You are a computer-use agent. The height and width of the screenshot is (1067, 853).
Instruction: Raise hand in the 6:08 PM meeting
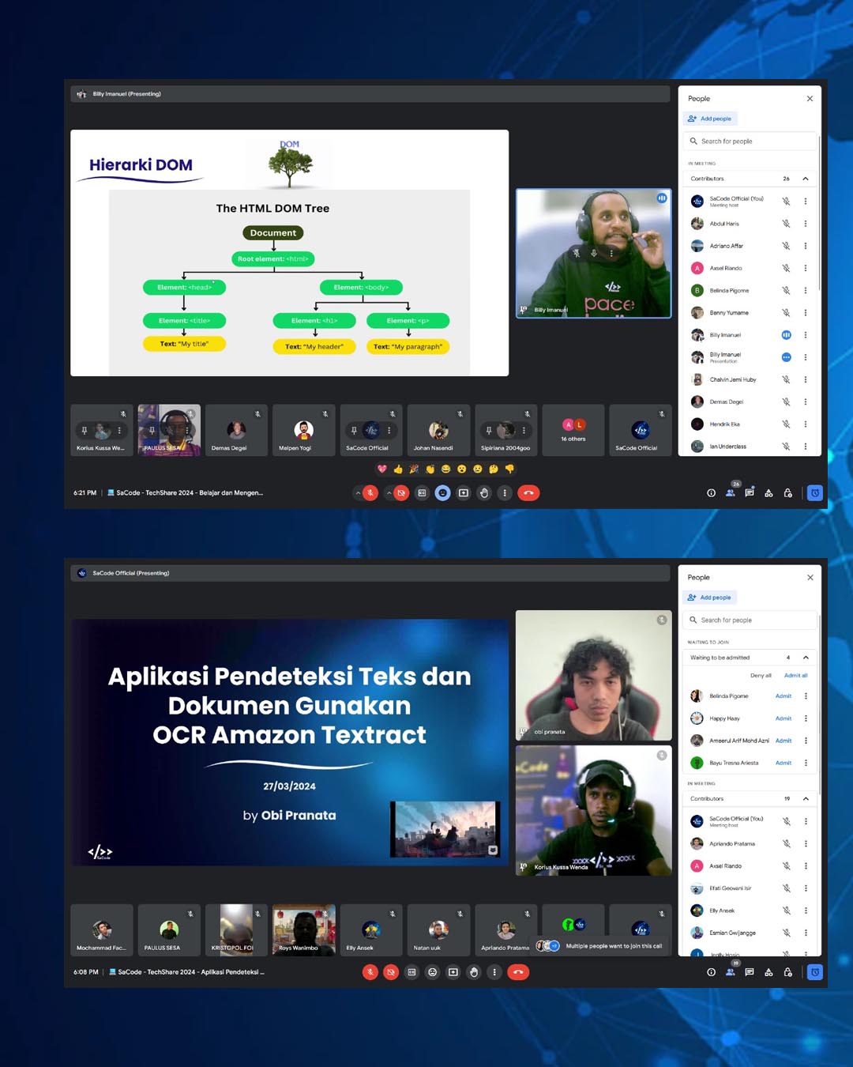(x=474, y=972)
